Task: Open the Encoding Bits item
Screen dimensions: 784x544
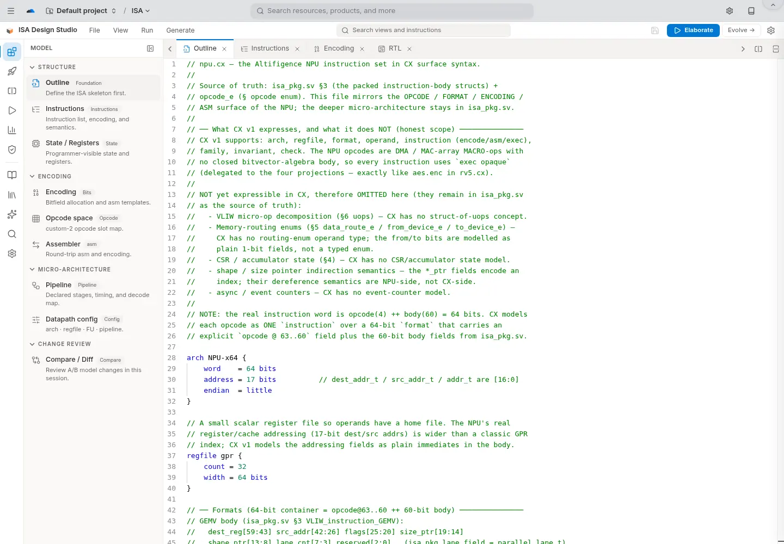Action: pos(93,197)
